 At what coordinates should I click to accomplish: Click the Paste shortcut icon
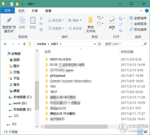pyautogui.click(x=41, y=29)
